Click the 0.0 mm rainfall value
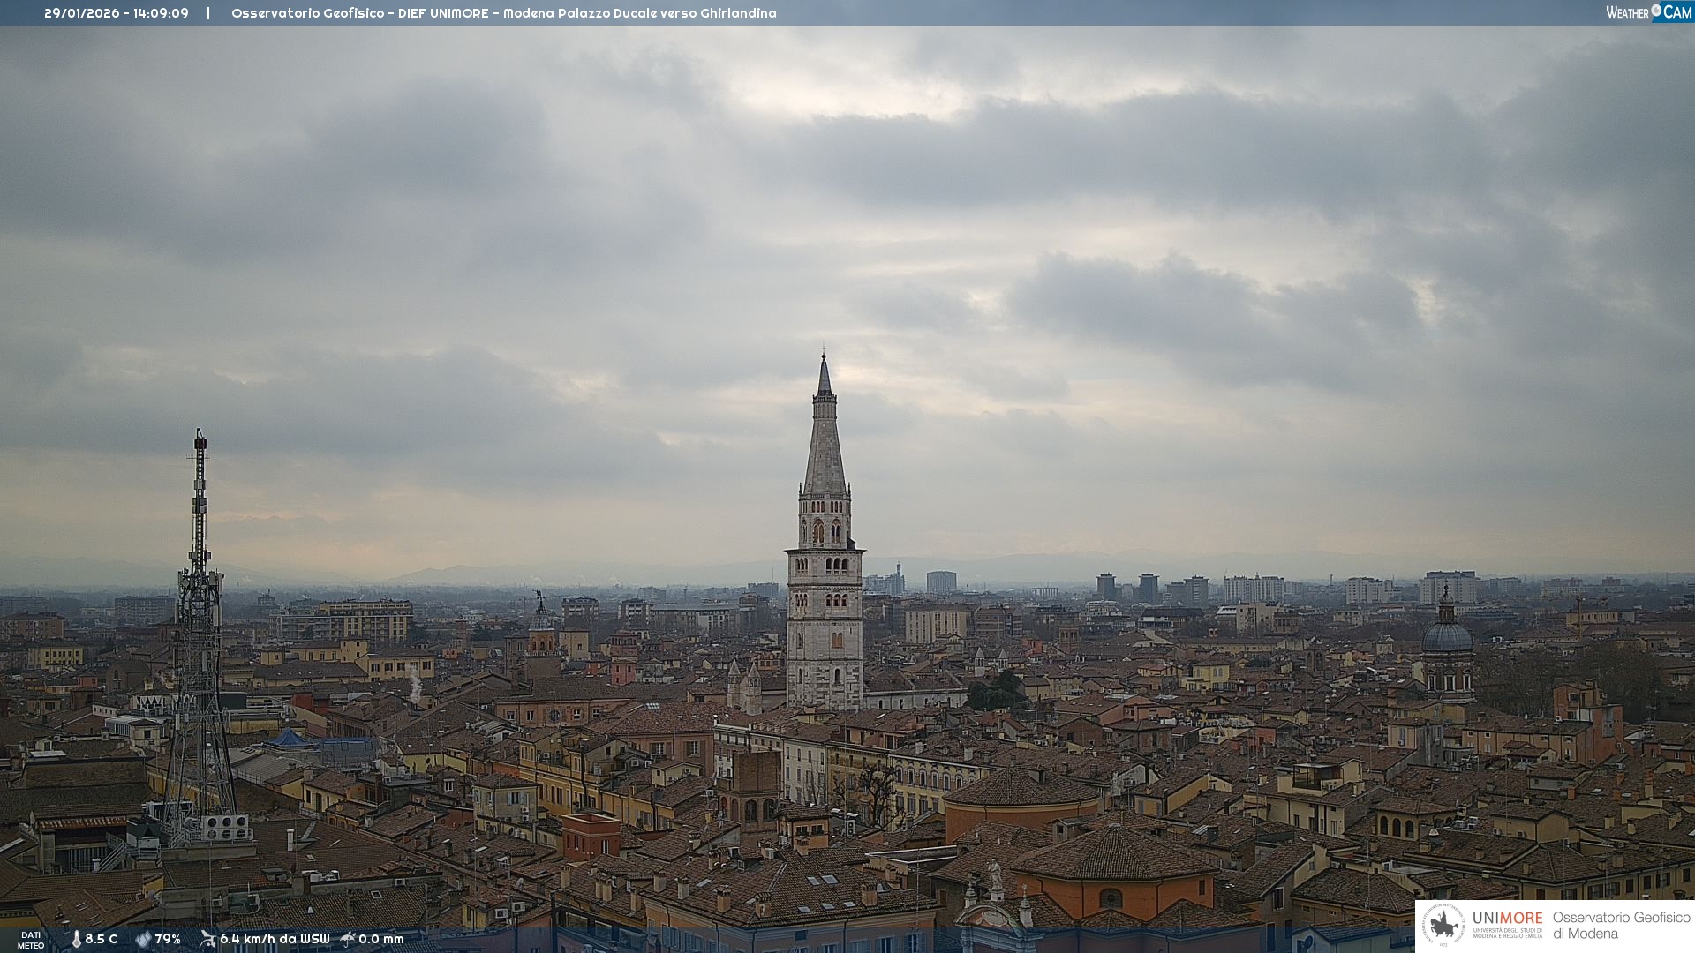This screenshot has width=1695, height=953. click(381, 940)
